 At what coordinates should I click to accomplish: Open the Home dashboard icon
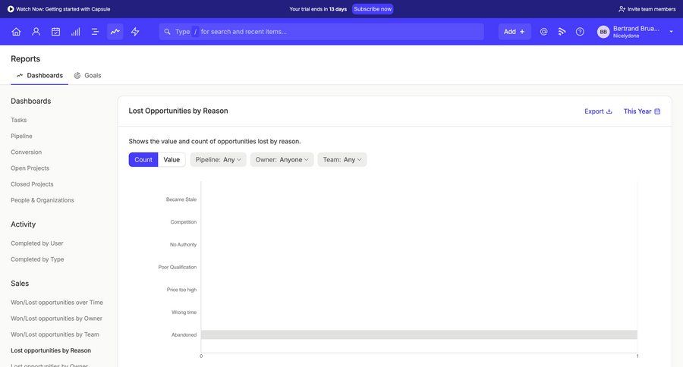(x=16, y=32)
